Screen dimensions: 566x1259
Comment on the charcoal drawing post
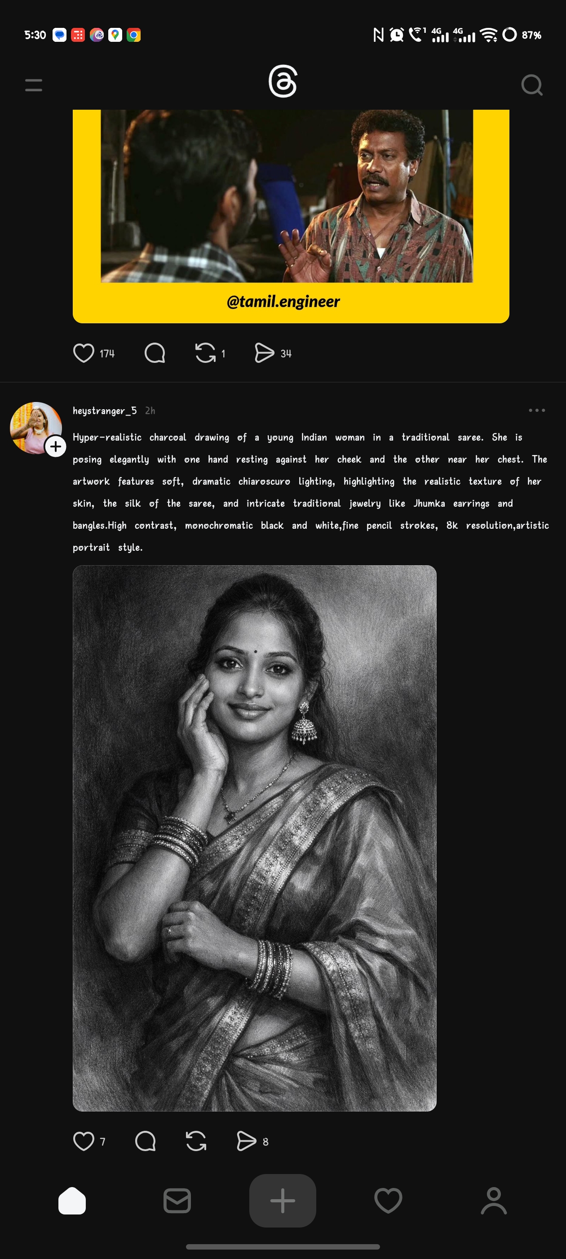pos(145,1141)
